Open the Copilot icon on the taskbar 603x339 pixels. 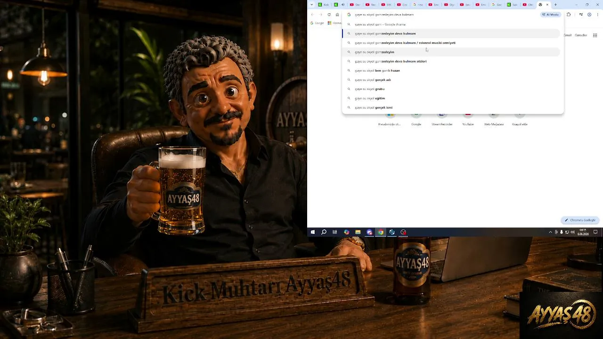346,232
